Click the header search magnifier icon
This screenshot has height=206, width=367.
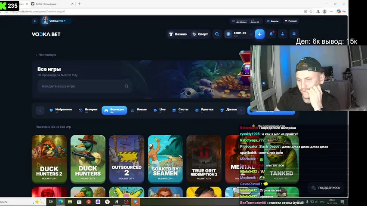(217, 34)
